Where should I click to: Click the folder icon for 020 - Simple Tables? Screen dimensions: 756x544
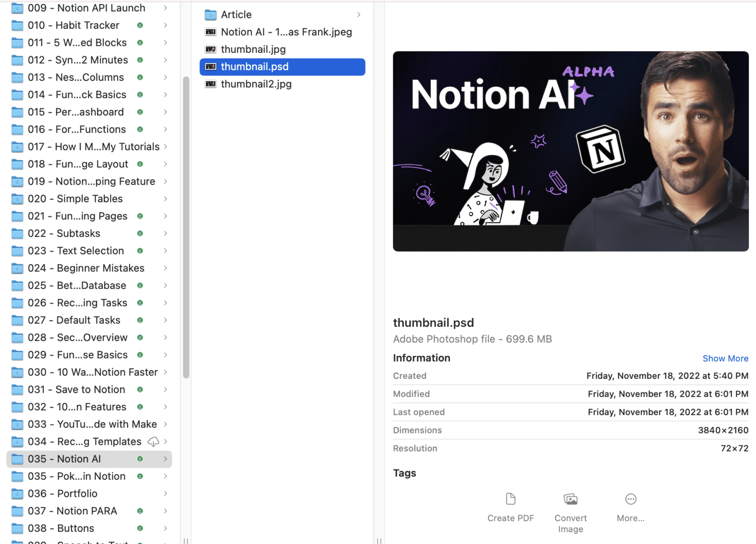(17, 199)
